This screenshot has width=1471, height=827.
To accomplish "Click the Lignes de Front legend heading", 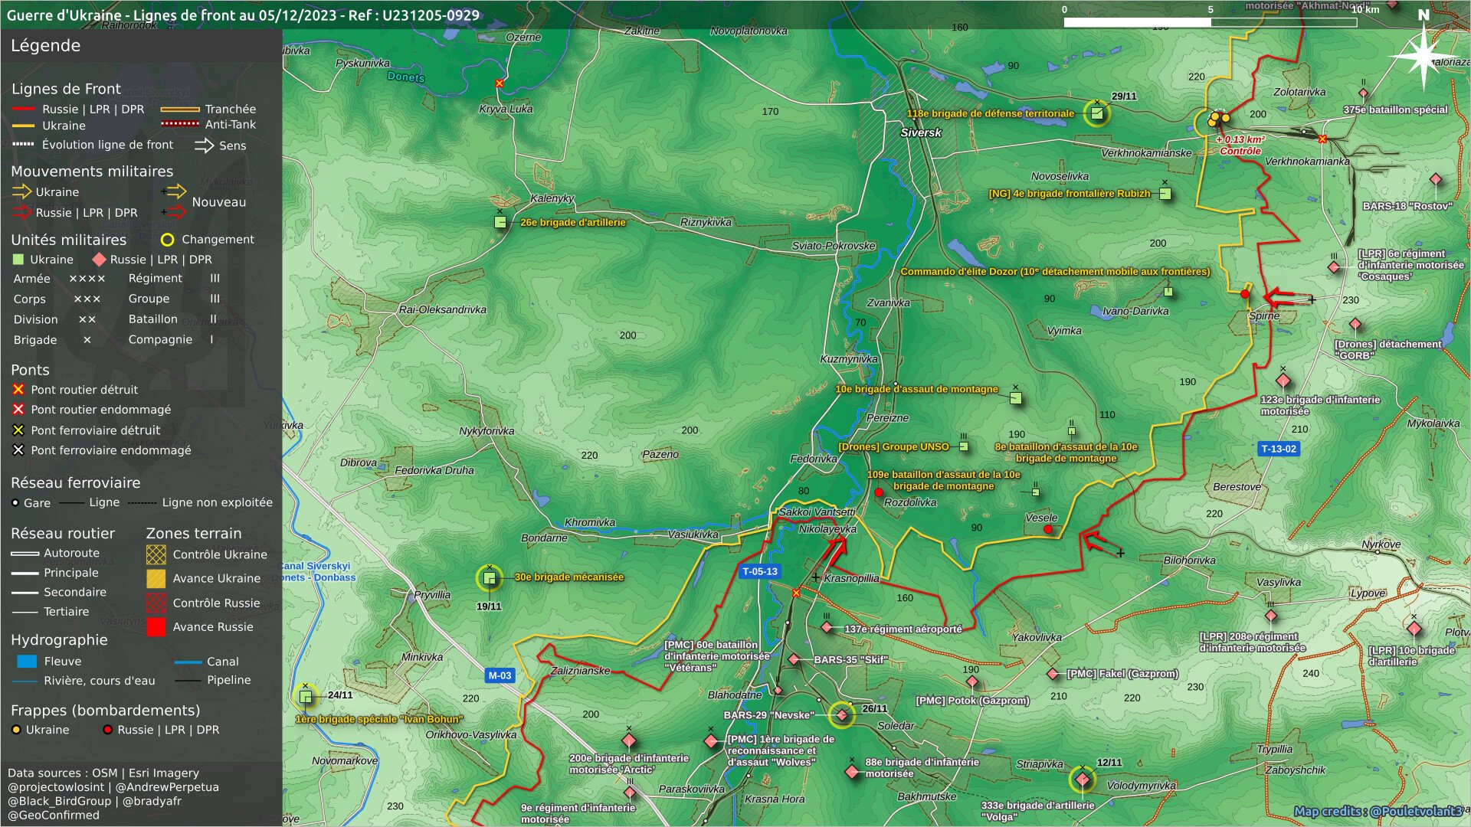I will 66,89.
